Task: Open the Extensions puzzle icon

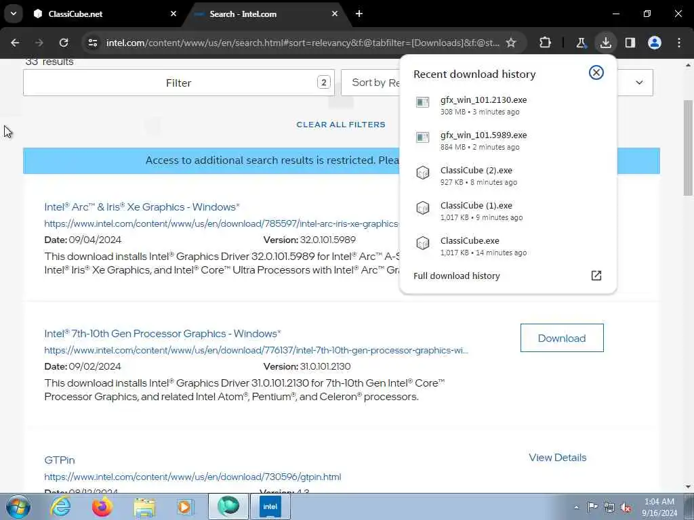Action: click(x=546, y=43)
